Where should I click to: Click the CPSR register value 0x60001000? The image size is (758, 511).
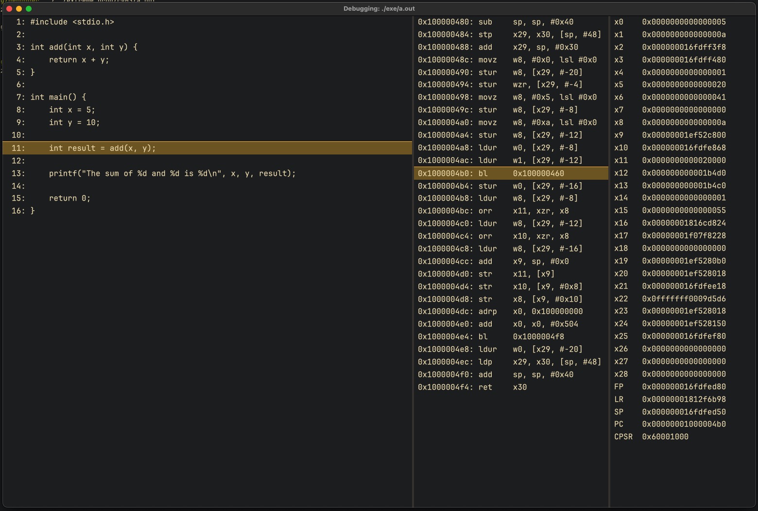[665, 437]
